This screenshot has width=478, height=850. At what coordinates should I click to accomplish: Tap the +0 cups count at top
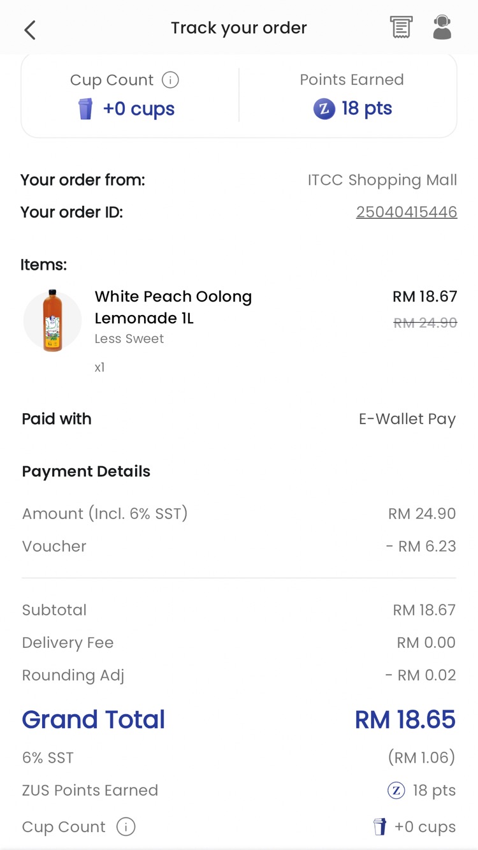138,109
